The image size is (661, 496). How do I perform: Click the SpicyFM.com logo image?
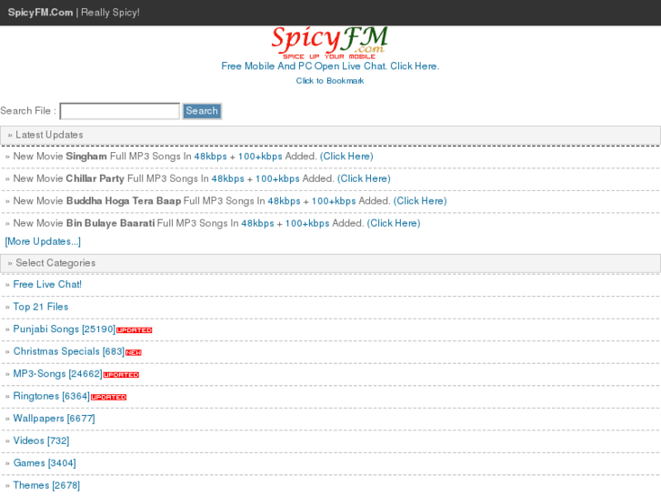tap(330, 43)
